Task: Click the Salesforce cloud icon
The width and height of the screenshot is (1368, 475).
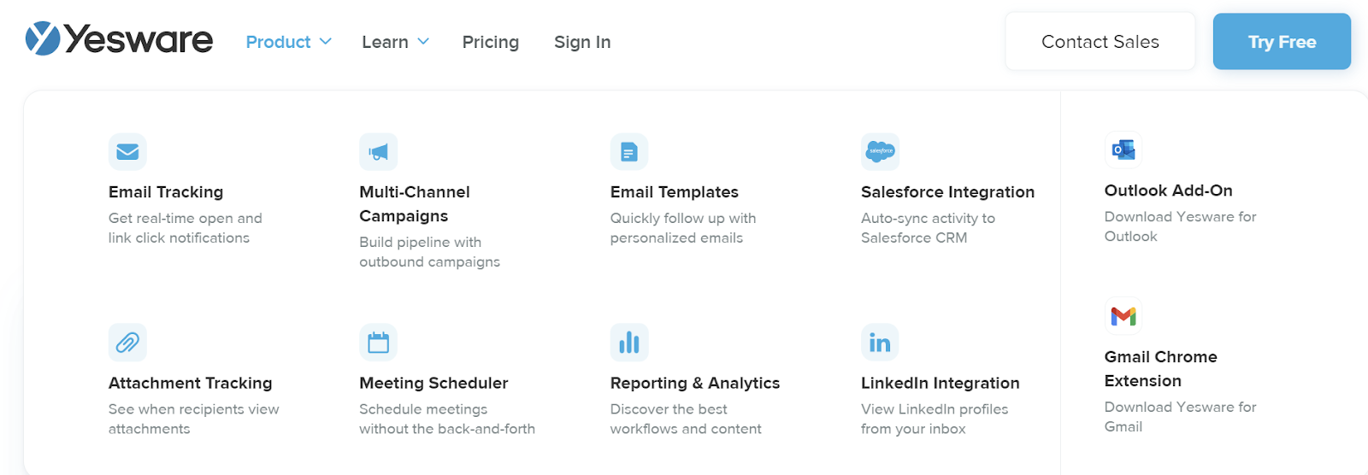Action: coord(880,152)
